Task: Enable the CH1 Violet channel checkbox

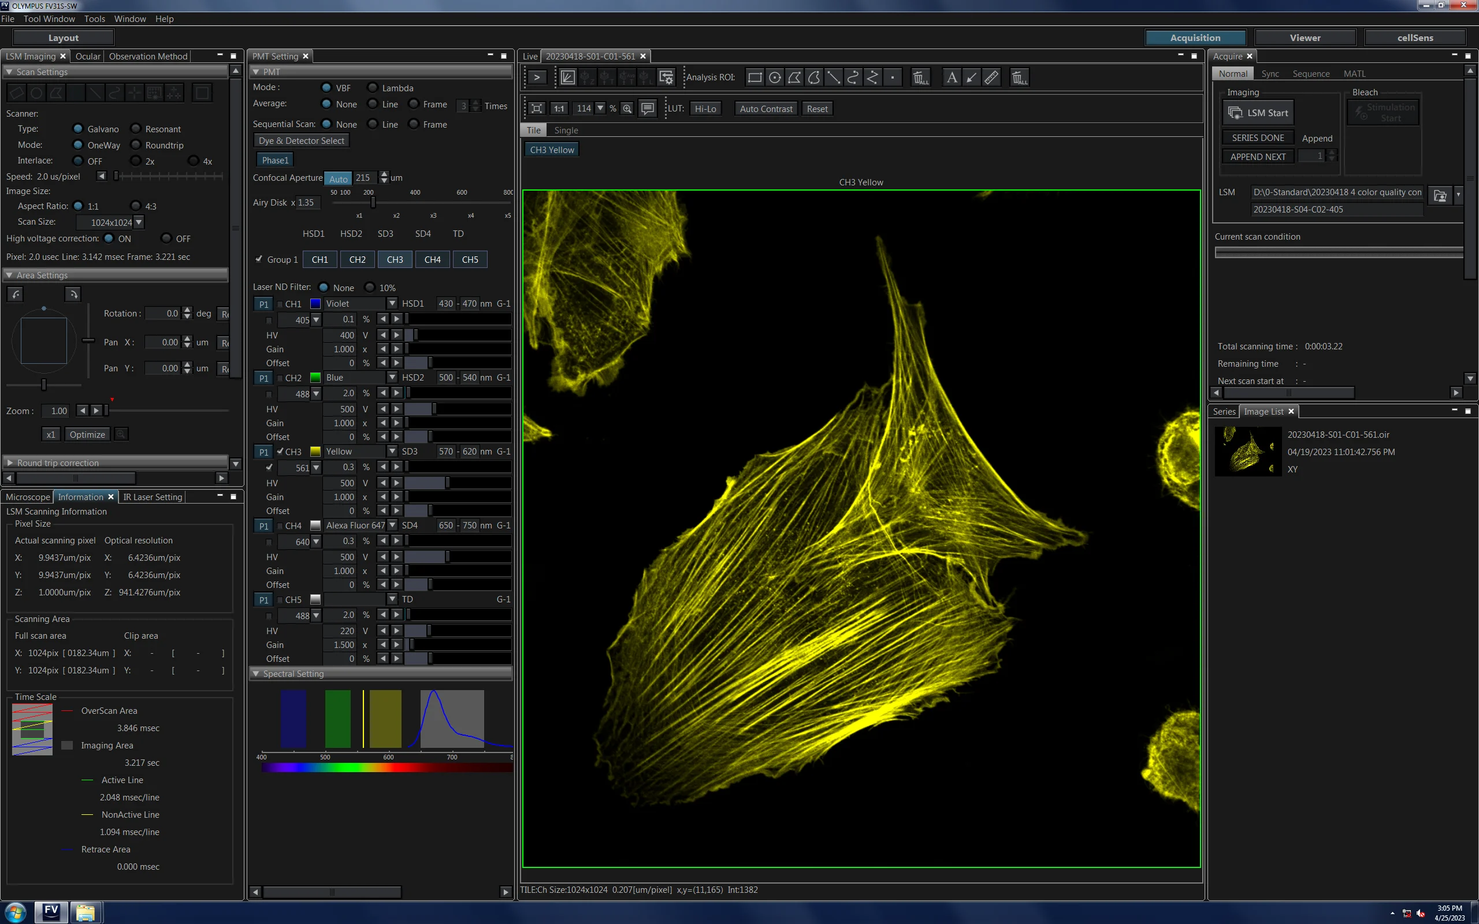Action: point(280,304)
